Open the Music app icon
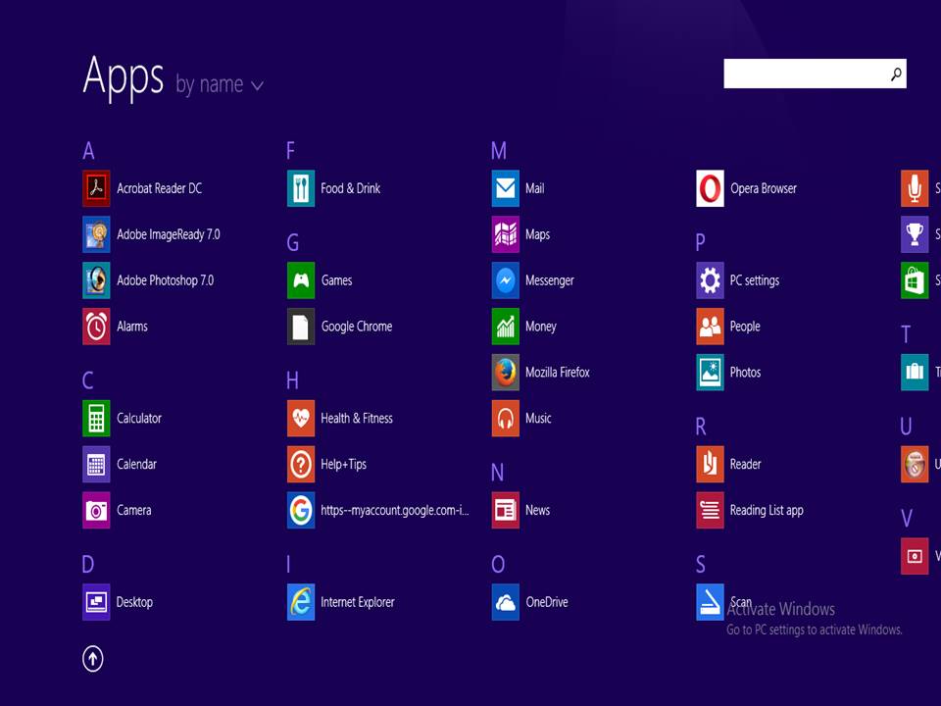 click(x=506, y=419)
